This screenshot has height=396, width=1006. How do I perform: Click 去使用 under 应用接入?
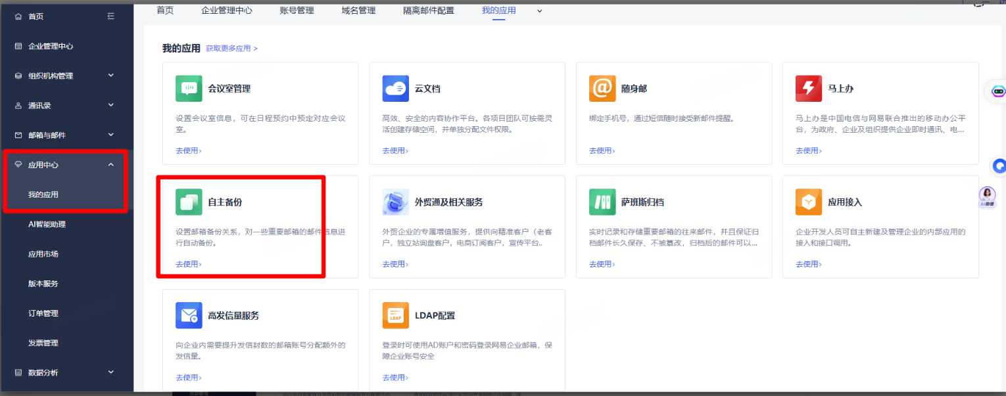coord(808,264)
